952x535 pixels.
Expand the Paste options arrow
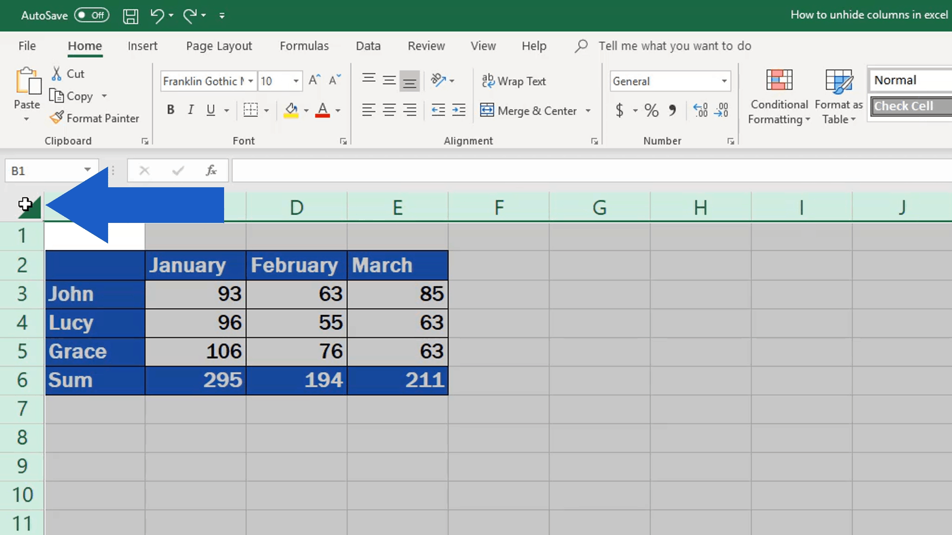coord(27,119)
